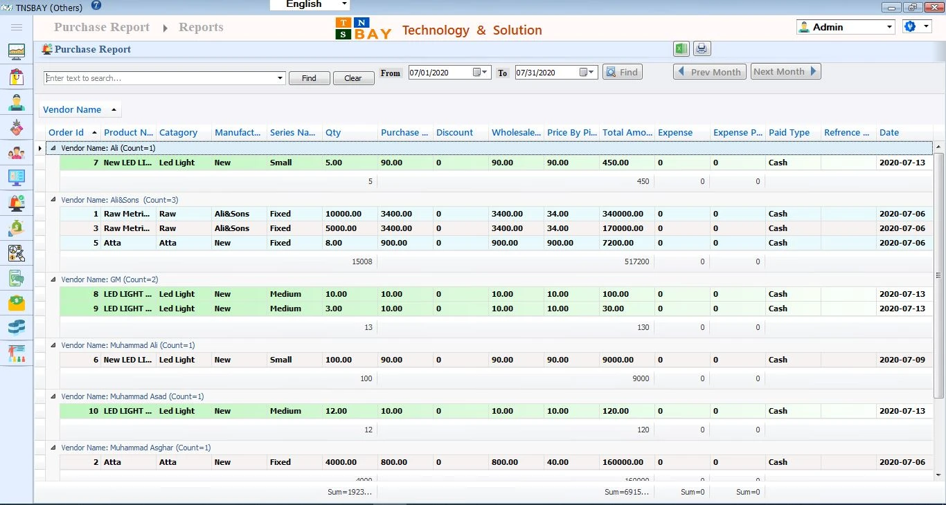Open the Admin user dropdown
Image resolution: width=946 pixels, height=505 pixels.
pos(890,27)
